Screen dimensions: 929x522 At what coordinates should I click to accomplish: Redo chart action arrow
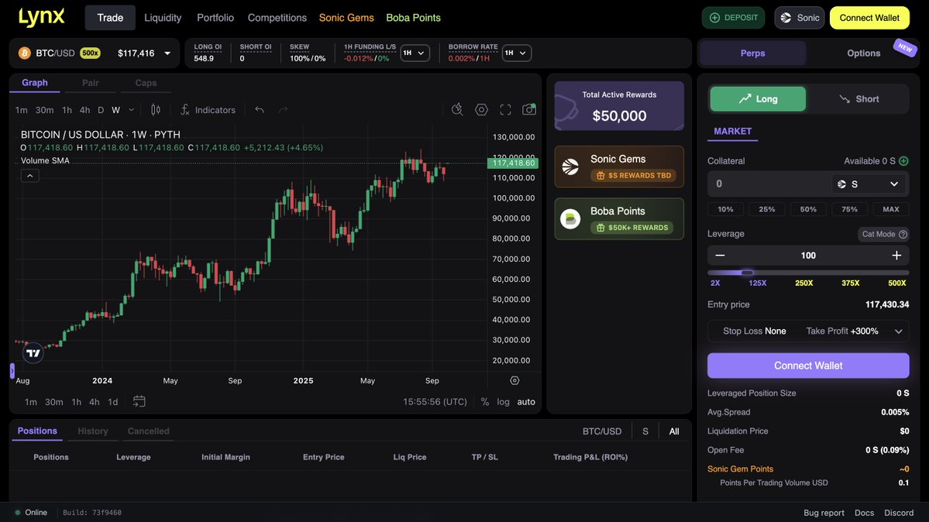click(284, 110)
